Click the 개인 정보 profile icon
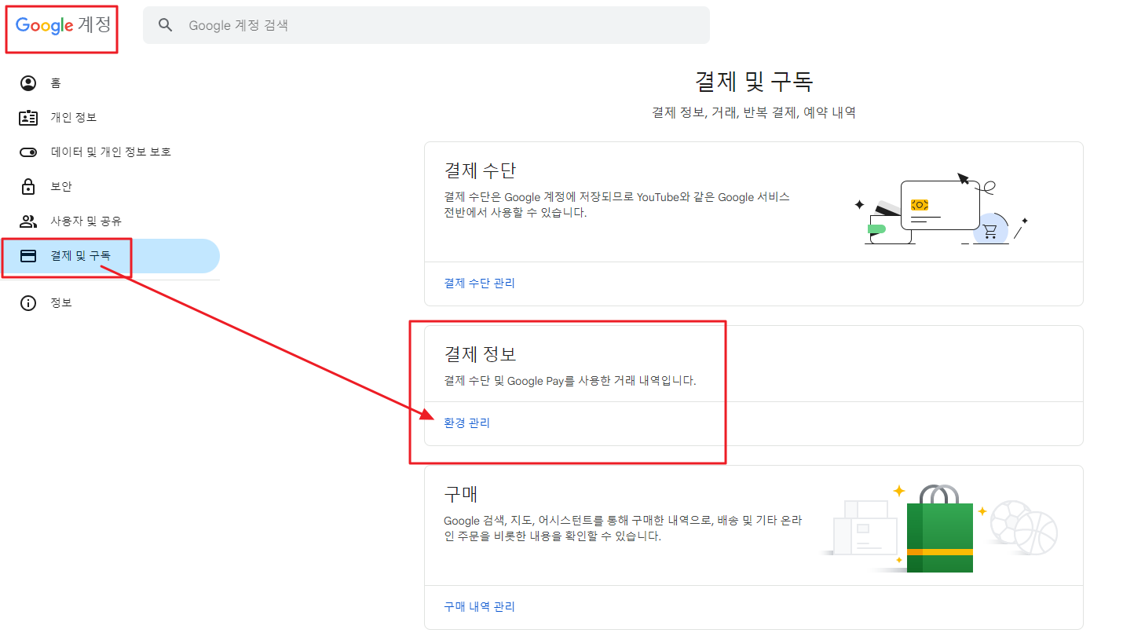This screenshot has height=633, width=1123. pos(28,117)
